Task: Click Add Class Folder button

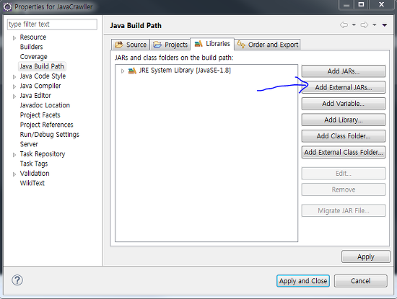Action: click(344, 135)
